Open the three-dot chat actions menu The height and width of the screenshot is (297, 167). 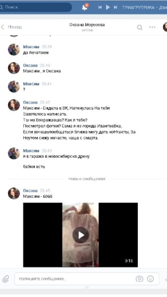click(152, 27)
